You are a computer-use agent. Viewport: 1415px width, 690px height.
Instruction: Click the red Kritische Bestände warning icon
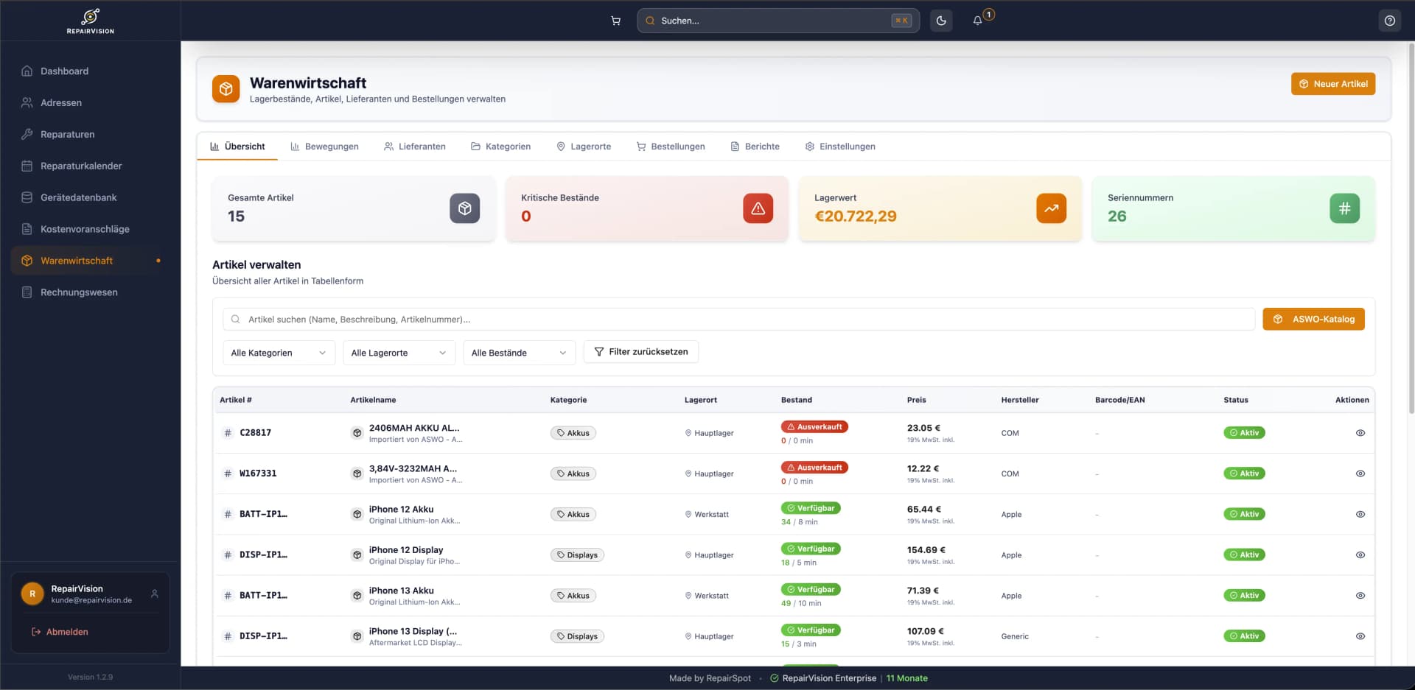(758, 208)
